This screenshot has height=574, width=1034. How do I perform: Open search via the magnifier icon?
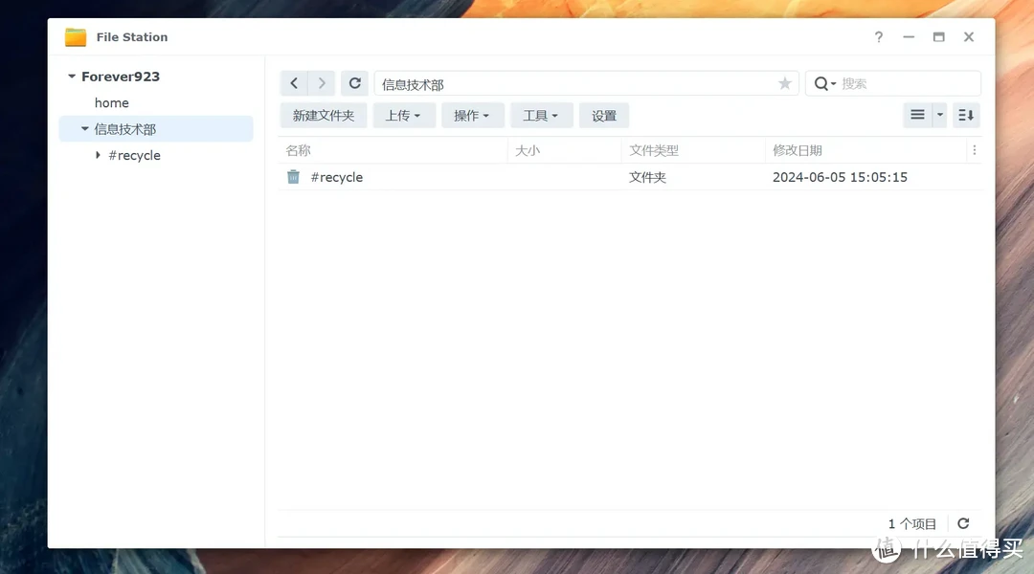click(820, 83)
